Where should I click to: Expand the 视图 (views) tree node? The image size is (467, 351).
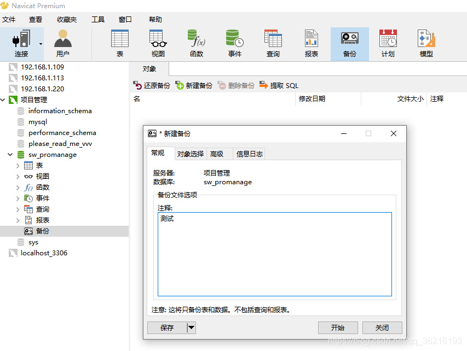point(18,177)
